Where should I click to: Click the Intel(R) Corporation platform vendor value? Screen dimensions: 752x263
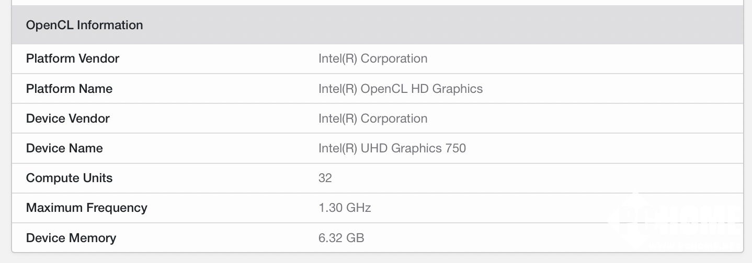click(373, 58)
